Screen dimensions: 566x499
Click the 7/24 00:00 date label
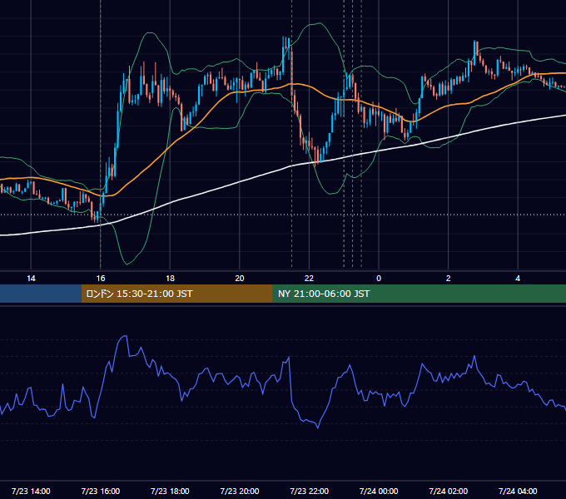click(x=379, y=491)
